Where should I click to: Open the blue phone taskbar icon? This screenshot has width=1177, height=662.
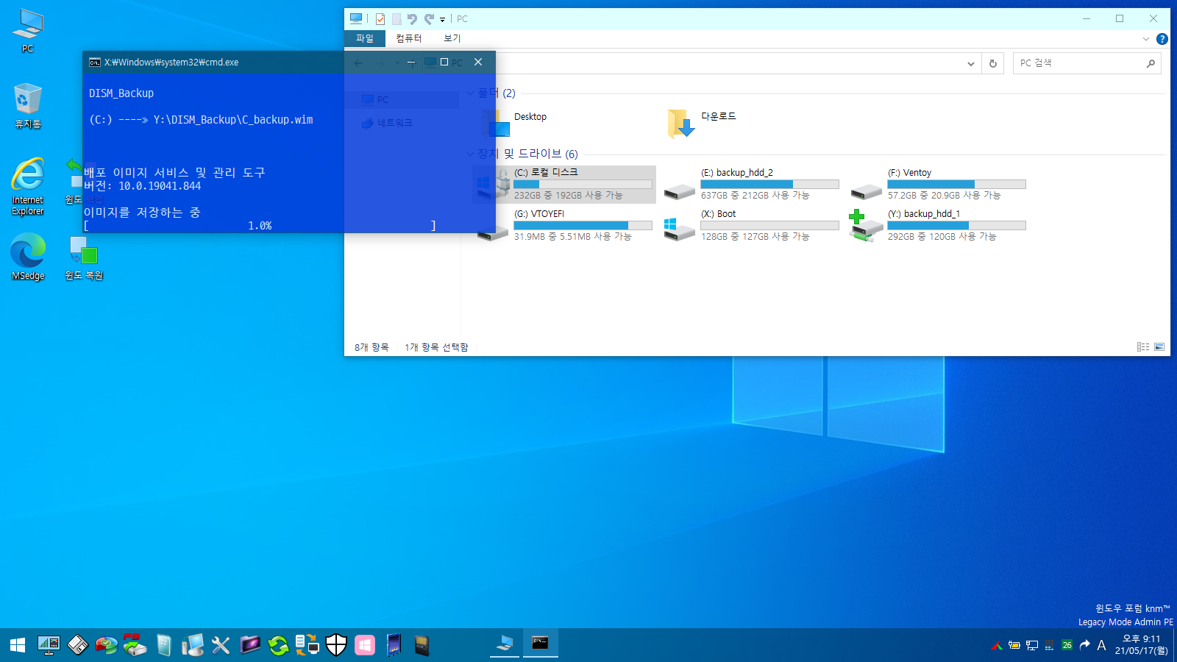click(x=394, y=645)
